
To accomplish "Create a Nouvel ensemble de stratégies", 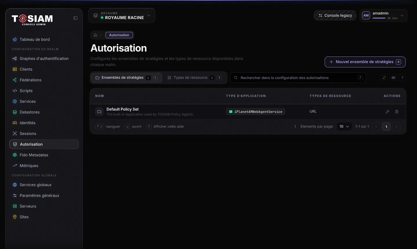I will (365, 62).
